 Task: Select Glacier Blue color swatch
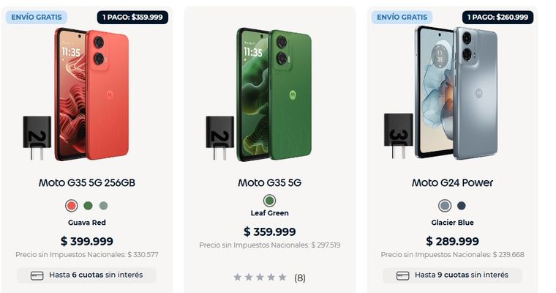(444, 206)
